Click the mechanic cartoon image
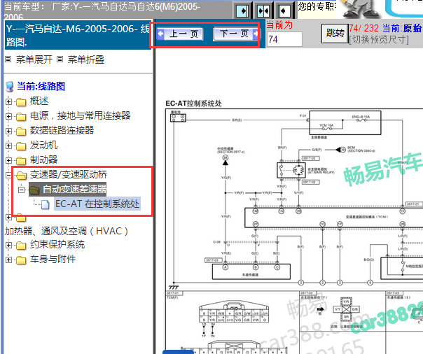423x354 pixels. 359,9
